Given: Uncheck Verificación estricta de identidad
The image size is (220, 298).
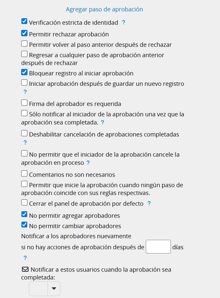Looking at the screenshot, I should click(x=24, y=22).
